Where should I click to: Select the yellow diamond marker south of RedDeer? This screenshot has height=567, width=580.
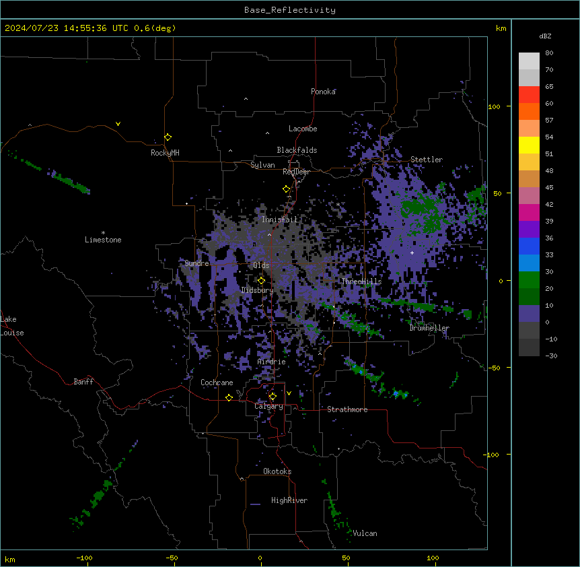pos(287,189)
